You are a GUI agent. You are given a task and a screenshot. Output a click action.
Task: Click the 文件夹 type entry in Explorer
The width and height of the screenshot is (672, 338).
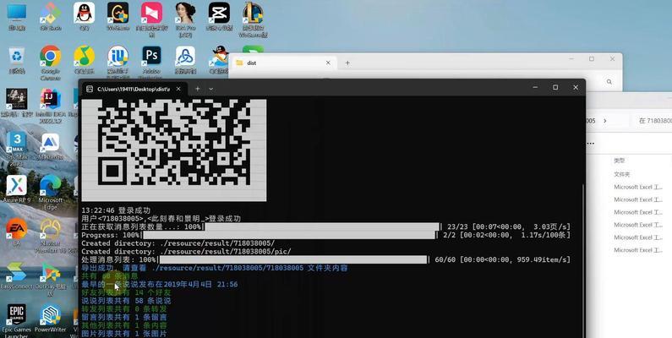pos(621,174)
